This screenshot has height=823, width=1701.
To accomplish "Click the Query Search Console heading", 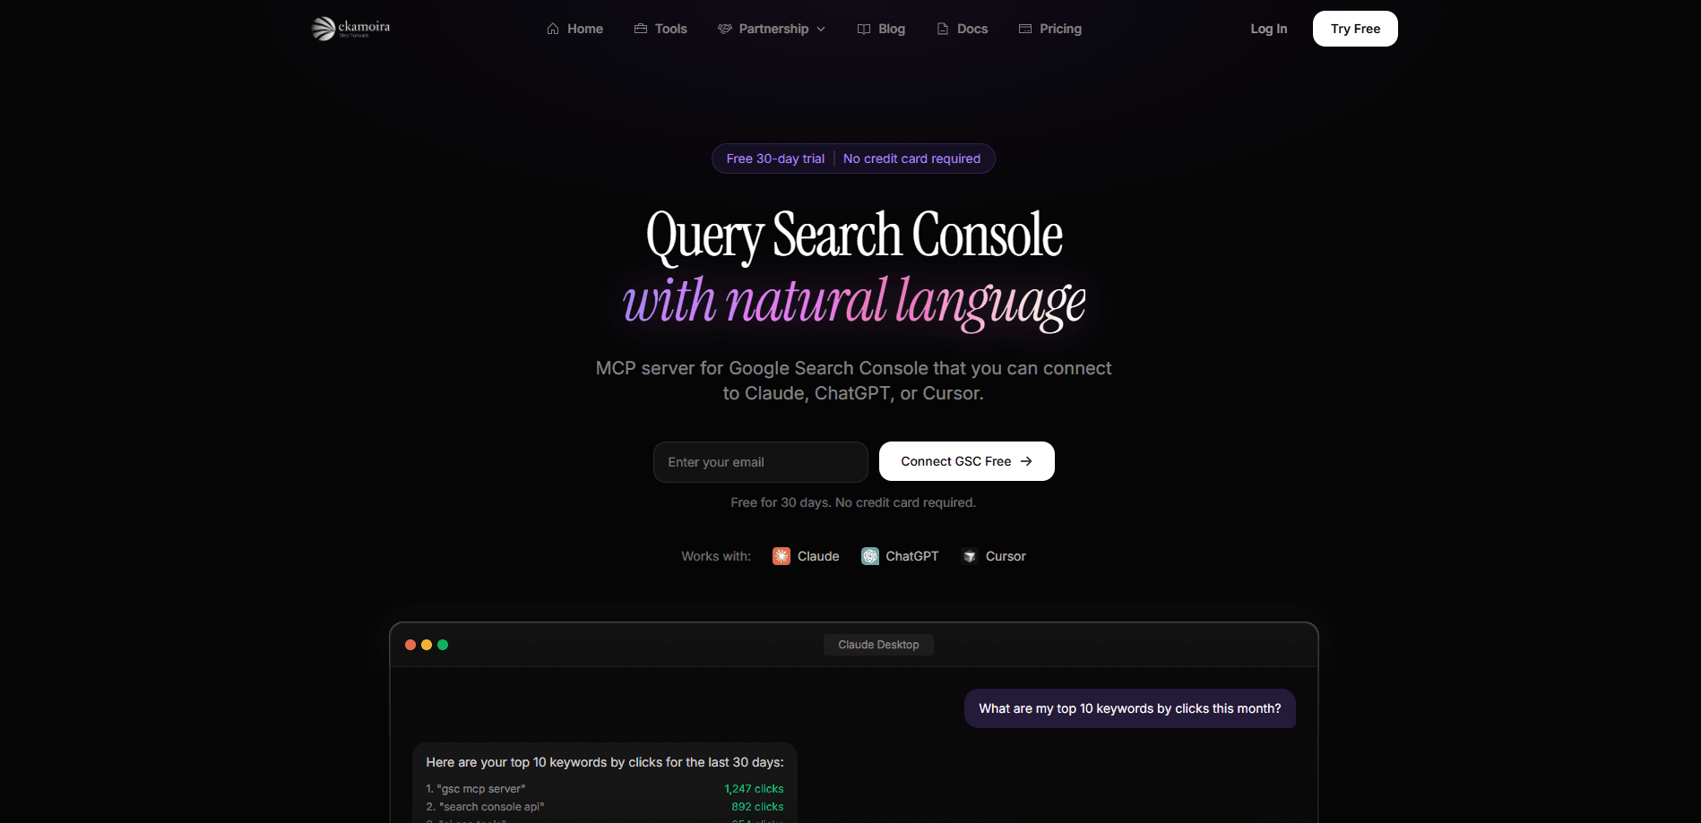I will [854, 236].
